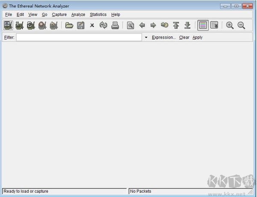Apply the display filter
Screen dimensions: 257x197
198,37
